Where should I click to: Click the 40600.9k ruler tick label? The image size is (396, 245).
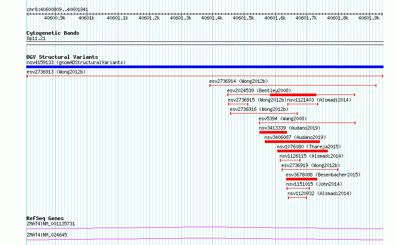[x=55, y=18]
